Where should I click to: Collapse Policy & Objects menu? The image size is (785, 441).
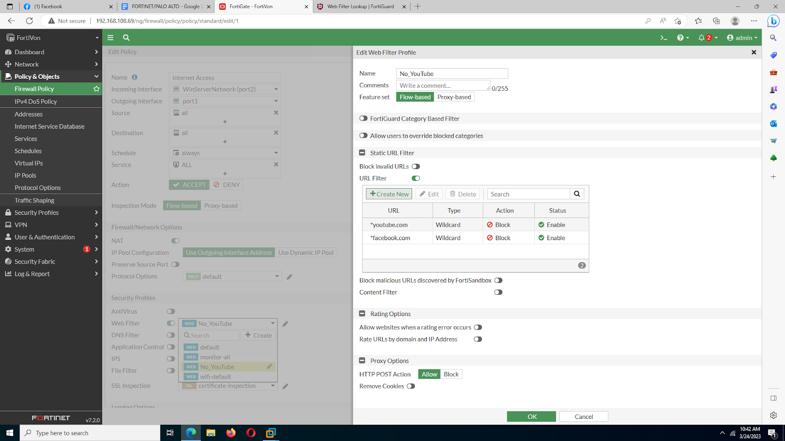(x=51, y=76)
